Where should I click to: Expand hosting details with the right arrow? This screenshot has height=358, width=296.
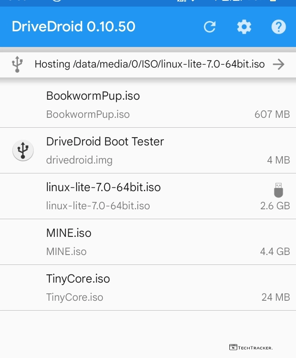pos(279,64)
